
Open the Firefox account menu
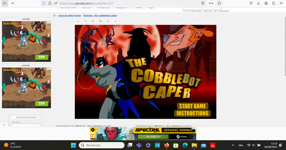266,3
